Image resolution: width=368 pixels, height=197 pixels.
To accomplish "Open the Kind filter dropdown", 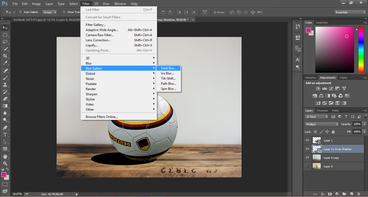I will click(316, 116).
